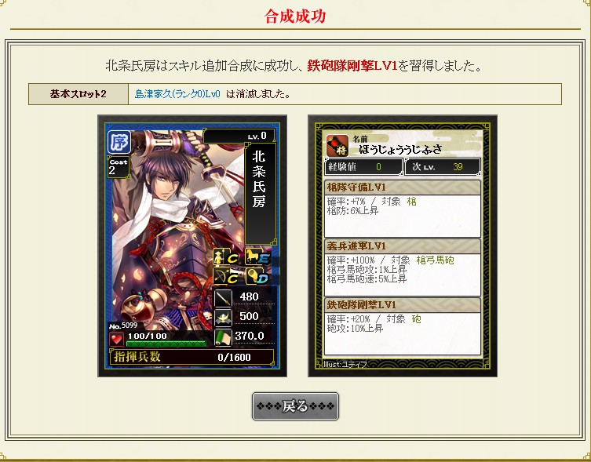The image size is (591, 462).
Task: Click the bow aptitude C icon
Action: [226, 277]
